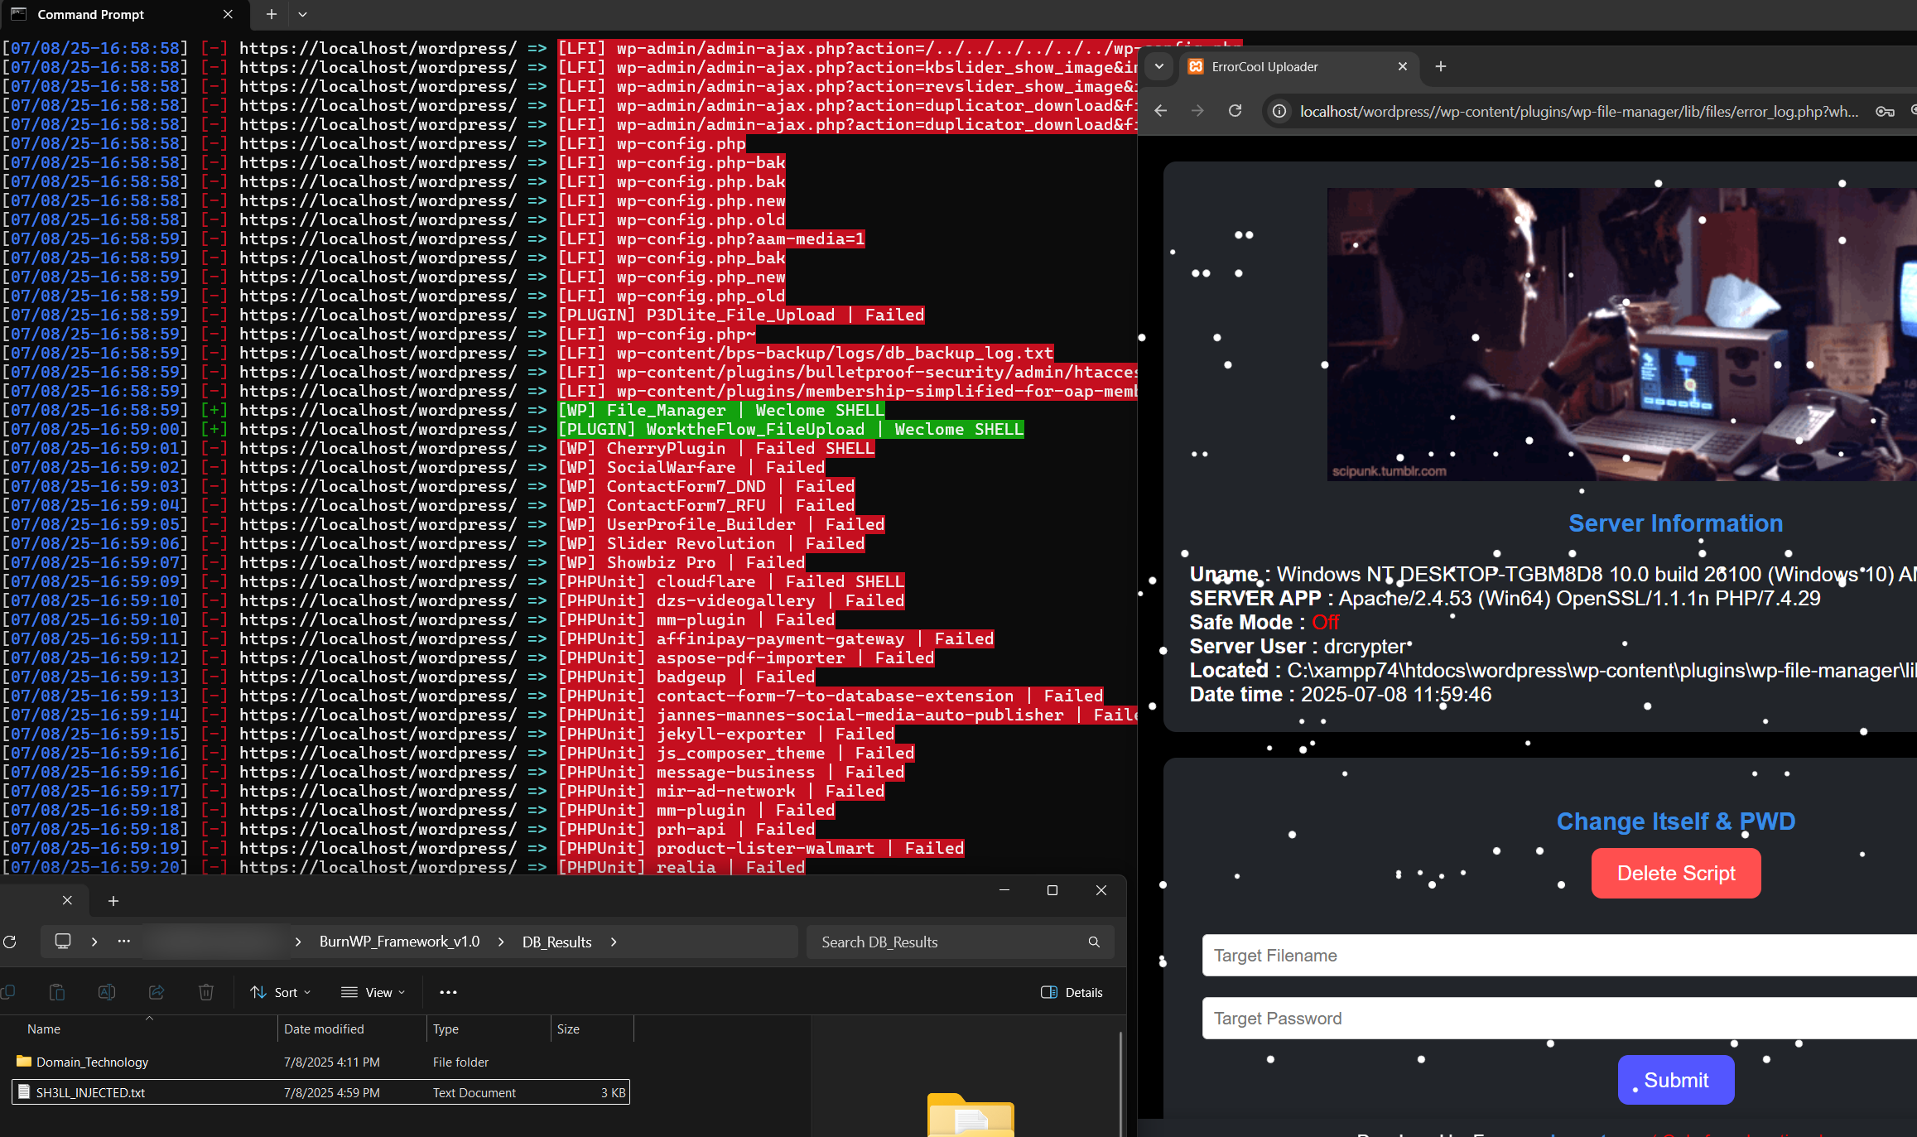Click the Submit button on the uploader
Viewport: 1917px width, 1137px height.
click(x=1675, y=1080)
